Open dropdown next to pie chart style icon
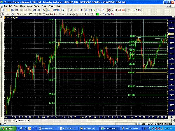Viewport: 175px width, 131px height. tap(113, 10)
